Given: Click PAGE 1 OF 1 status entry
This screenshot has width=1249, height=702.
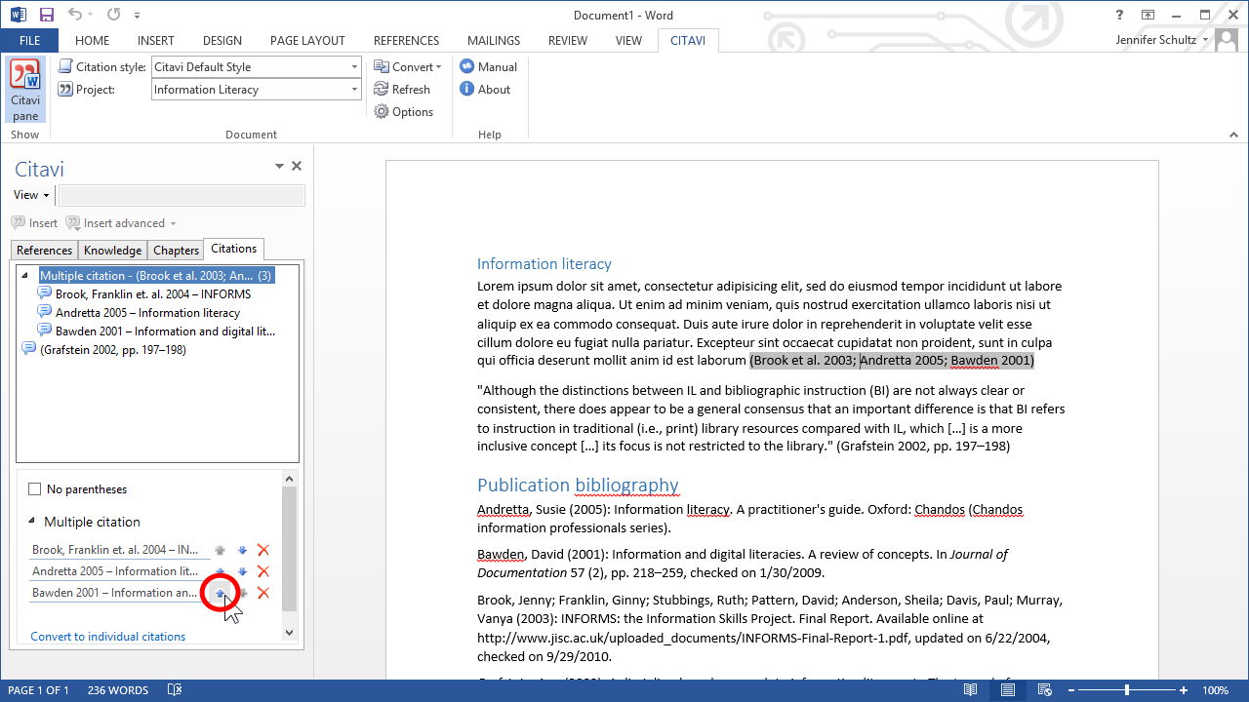Looking at the screenshot, I should (38, 690).
